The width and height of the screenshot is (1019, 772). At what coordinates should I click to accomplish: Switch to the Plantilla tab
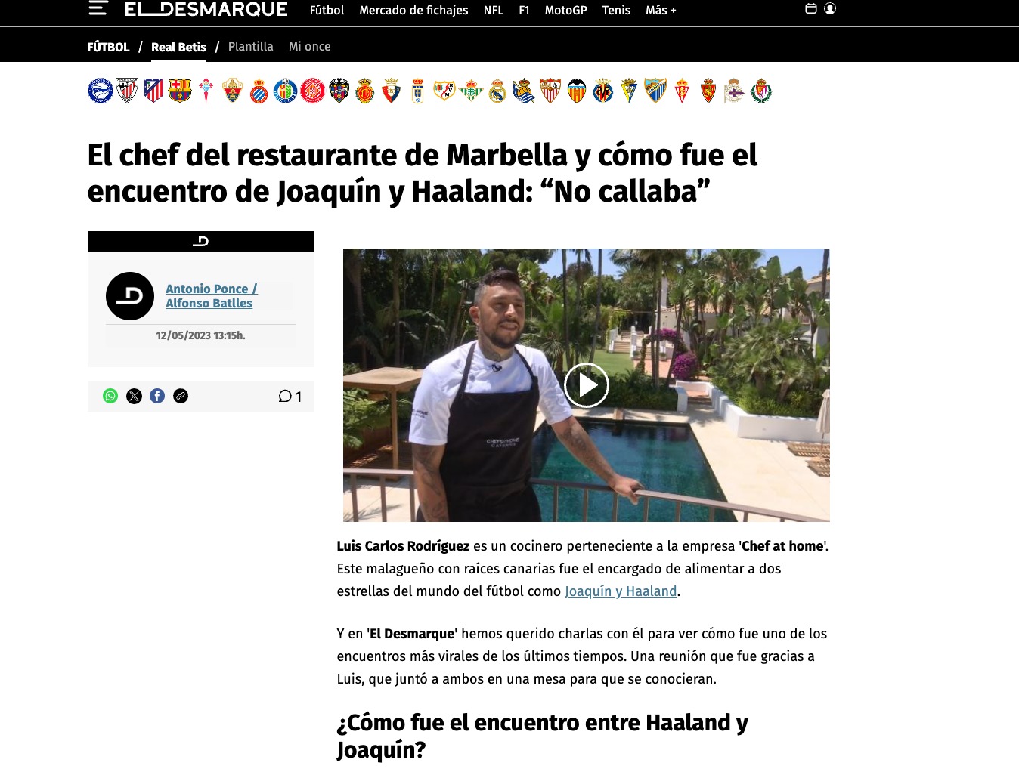(x=250, y=46)
